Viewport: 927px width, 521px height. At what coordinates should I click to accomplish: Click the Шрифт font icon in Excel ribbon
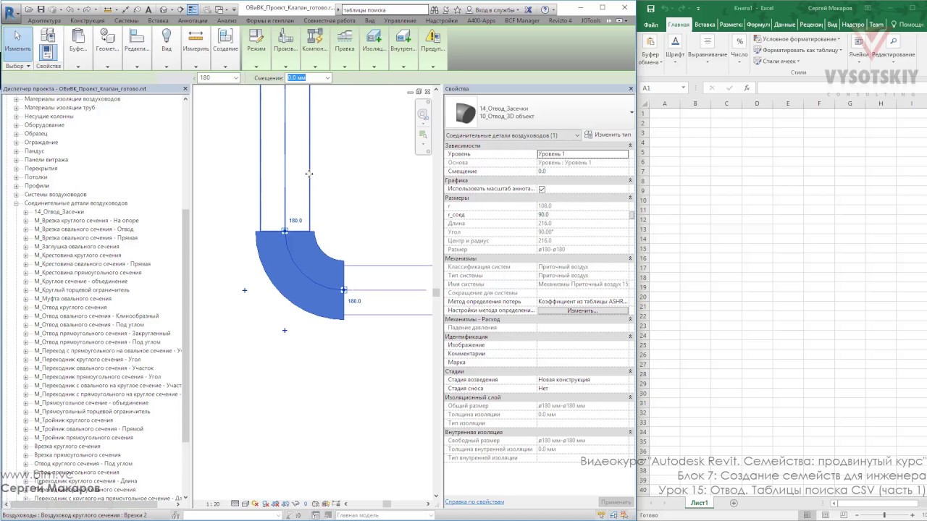[x=675, y=42]
